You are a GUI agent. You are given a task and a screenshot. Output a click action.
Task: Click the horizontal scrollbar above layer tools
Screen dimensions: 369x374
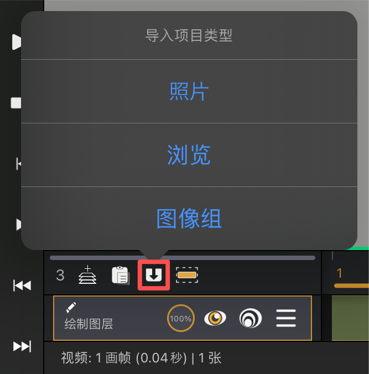tap(183, 258)
